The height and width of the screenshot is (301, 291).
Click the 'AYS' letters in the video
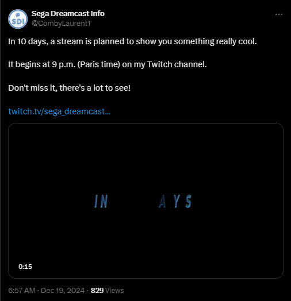pos(175,201)
